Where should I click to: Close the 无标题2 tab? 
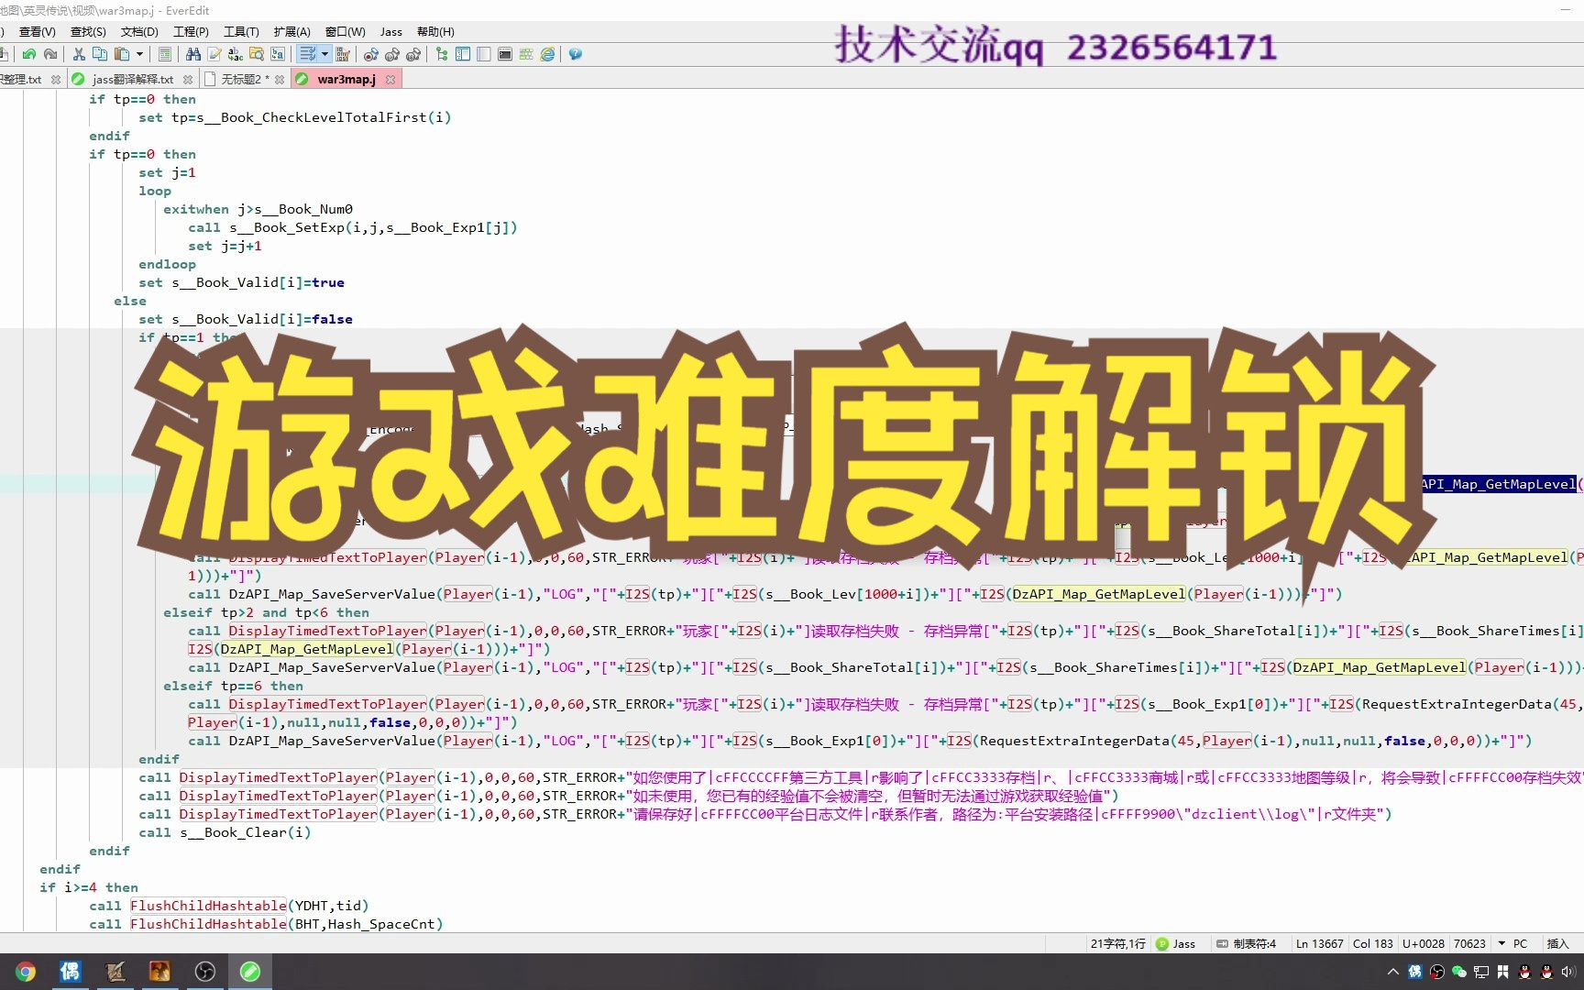tap(280, 80)
